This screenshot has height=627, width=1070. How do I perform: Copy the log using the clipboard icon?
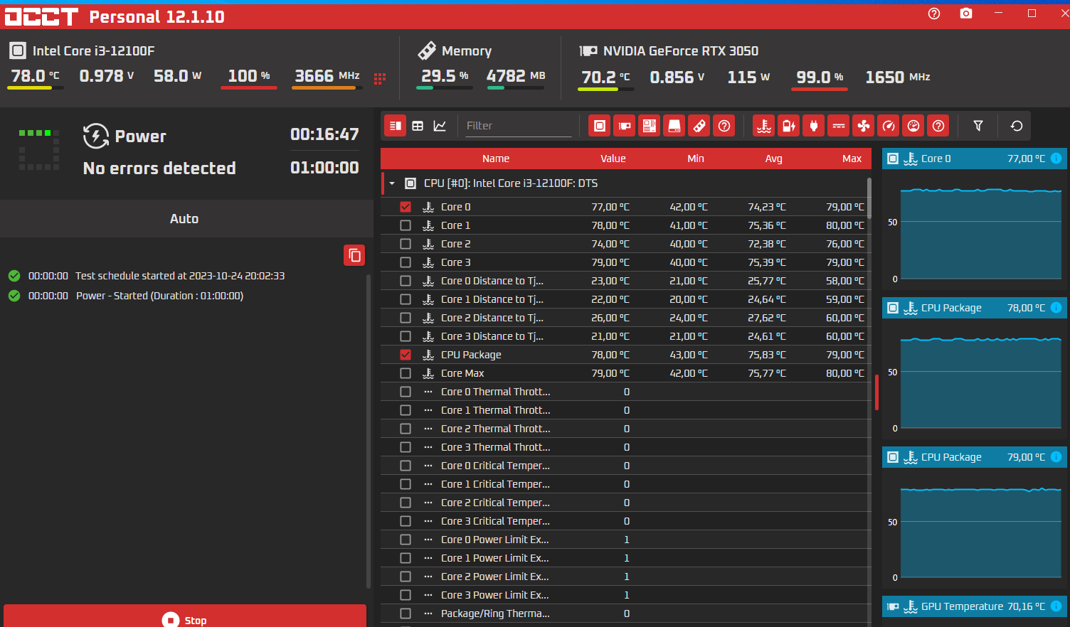[354, 255]
